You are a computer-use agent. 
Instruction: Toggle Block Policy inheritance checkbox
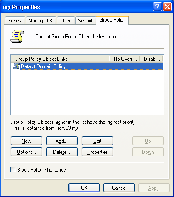point(13,170)
